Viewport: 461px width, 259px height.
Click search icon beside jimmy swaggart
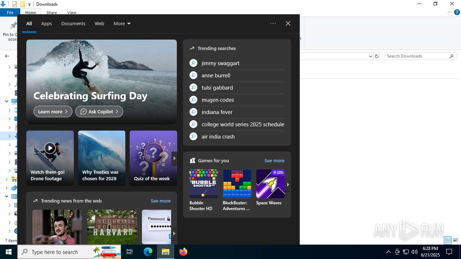tap(193, 63)
